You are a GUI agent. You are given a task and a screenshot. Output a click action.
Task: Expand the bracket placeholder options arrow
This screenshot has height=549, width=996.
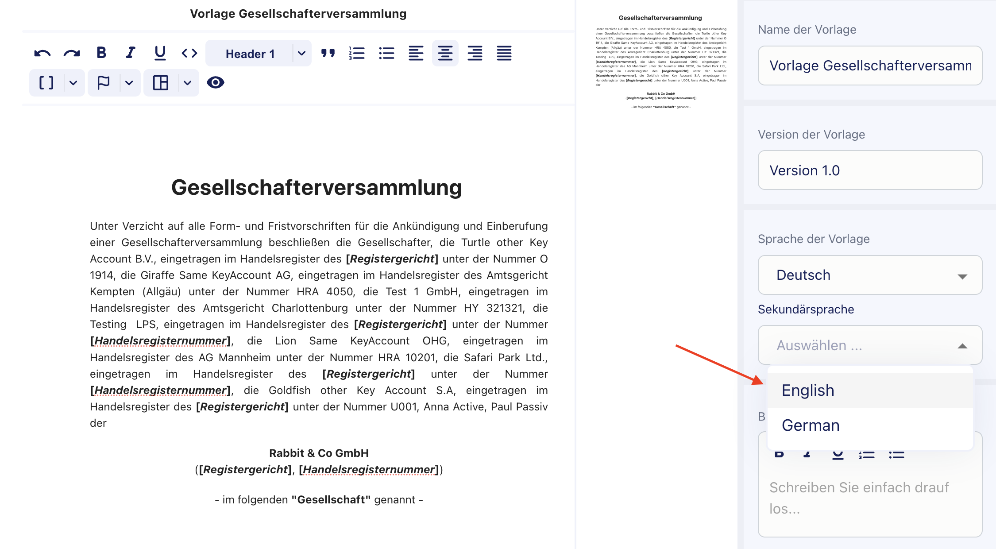coord(73,83)
